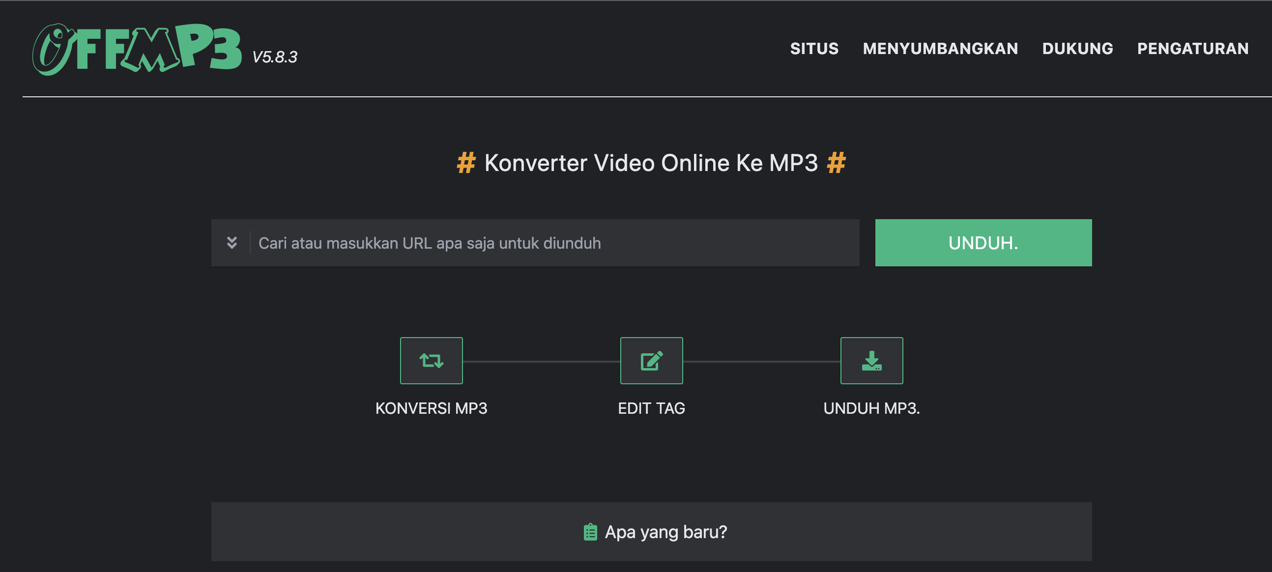Click the EDIT TAG label

click(x=651, y=409)
